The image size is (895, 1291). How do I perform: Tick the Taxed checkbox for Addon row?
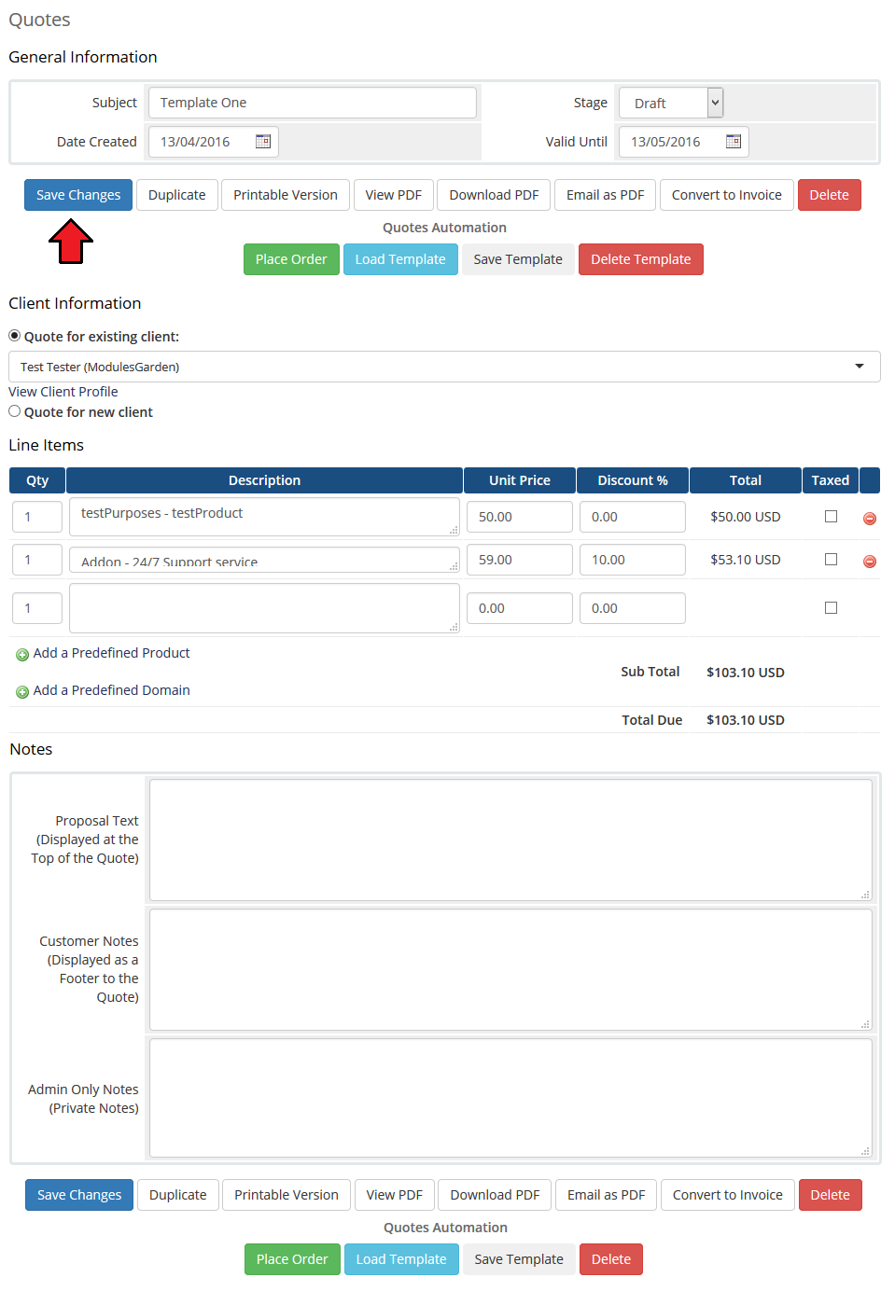(831, 560)
